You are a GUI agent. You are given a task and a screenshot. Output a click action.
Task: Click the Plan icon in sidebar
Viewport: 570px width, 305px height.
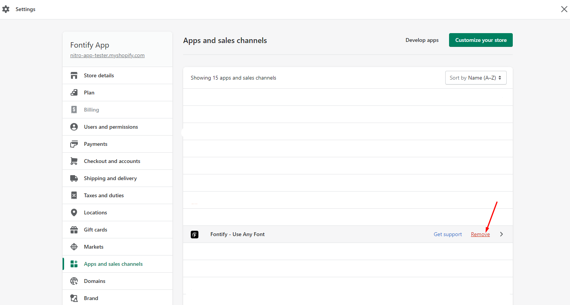pyautogui.click(x=74, y=93)
